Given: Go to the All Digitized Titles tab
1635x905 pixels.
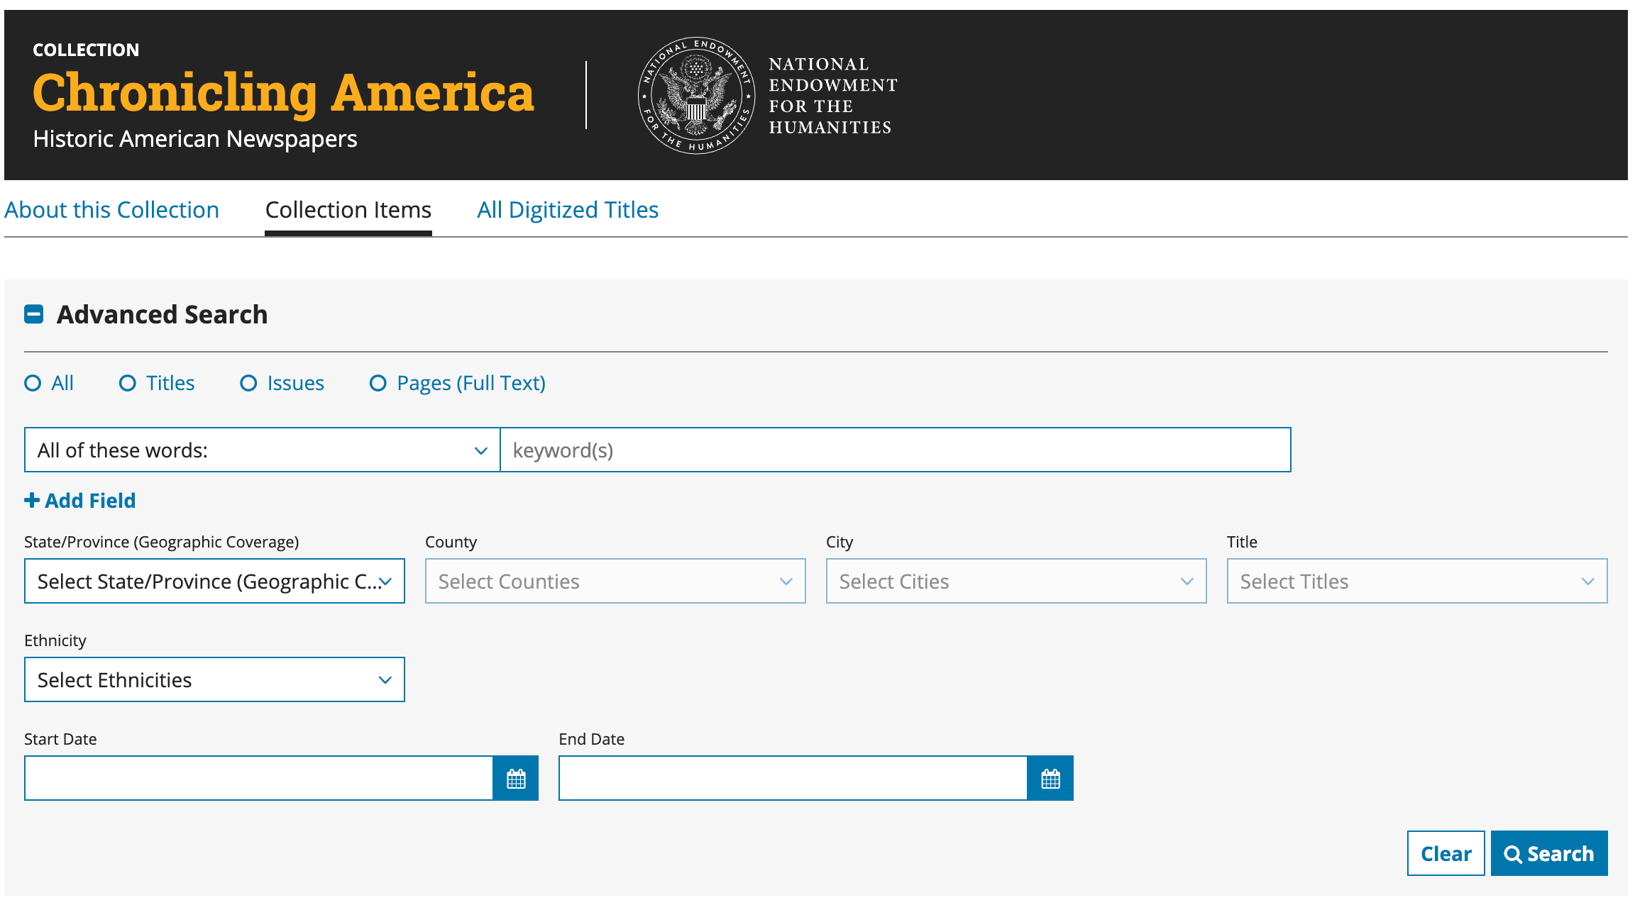Looking at the screenshot, I should coord(567,210).
